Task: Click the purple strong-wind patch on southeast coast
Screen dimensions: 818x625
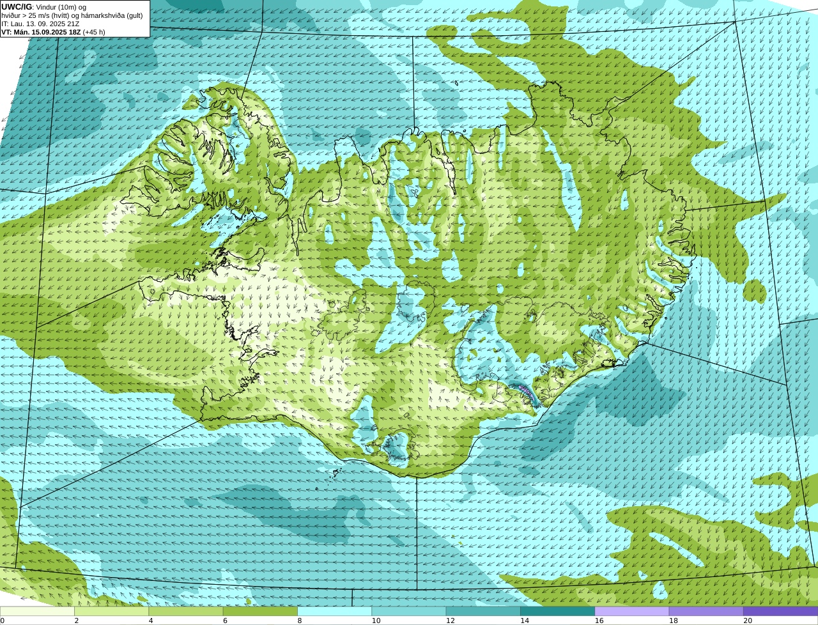Action: pyautogui.click(x=527, y=392)
